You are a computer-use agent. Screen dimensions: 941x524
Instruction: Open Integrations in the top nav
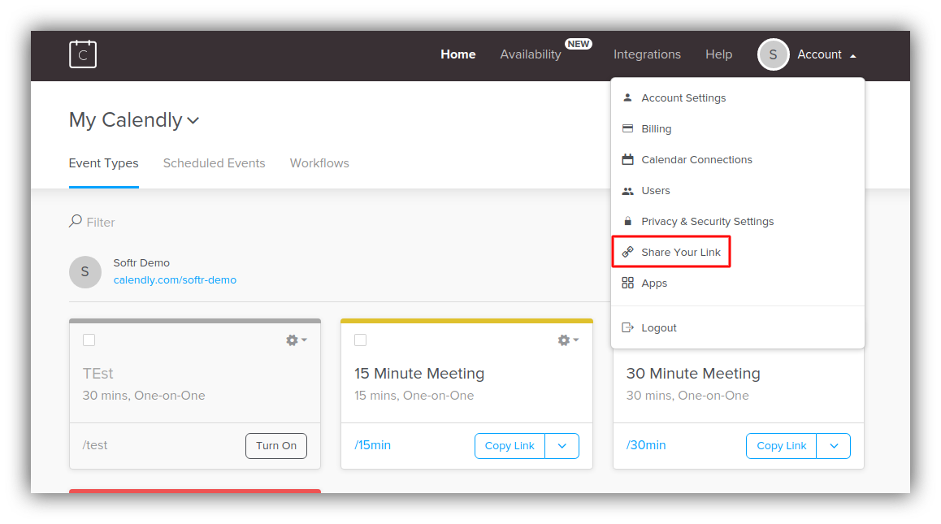tap(647, 54)
